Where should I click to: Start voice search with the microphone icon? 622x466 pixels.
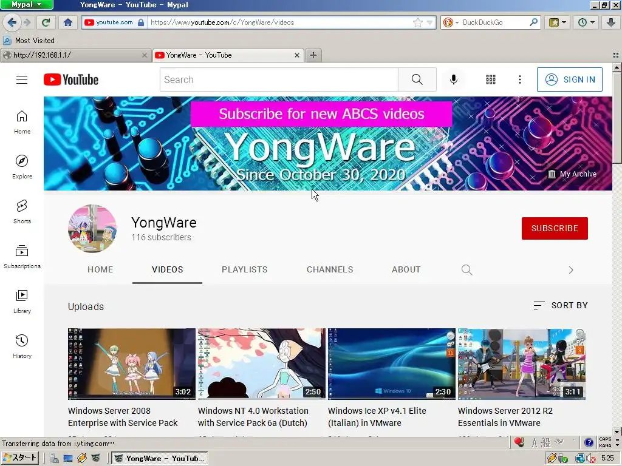click(x=453, y=79)
